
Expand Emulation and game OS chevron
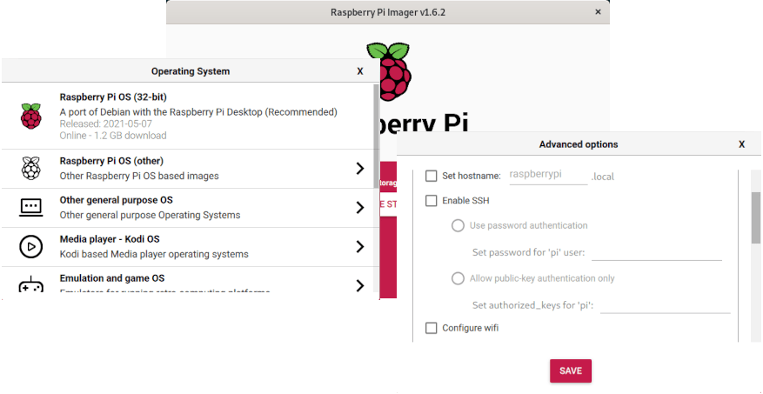coord(360,285)
